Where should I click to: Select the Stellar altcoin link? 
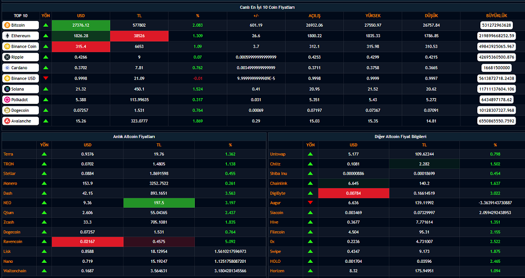[9, 174]
